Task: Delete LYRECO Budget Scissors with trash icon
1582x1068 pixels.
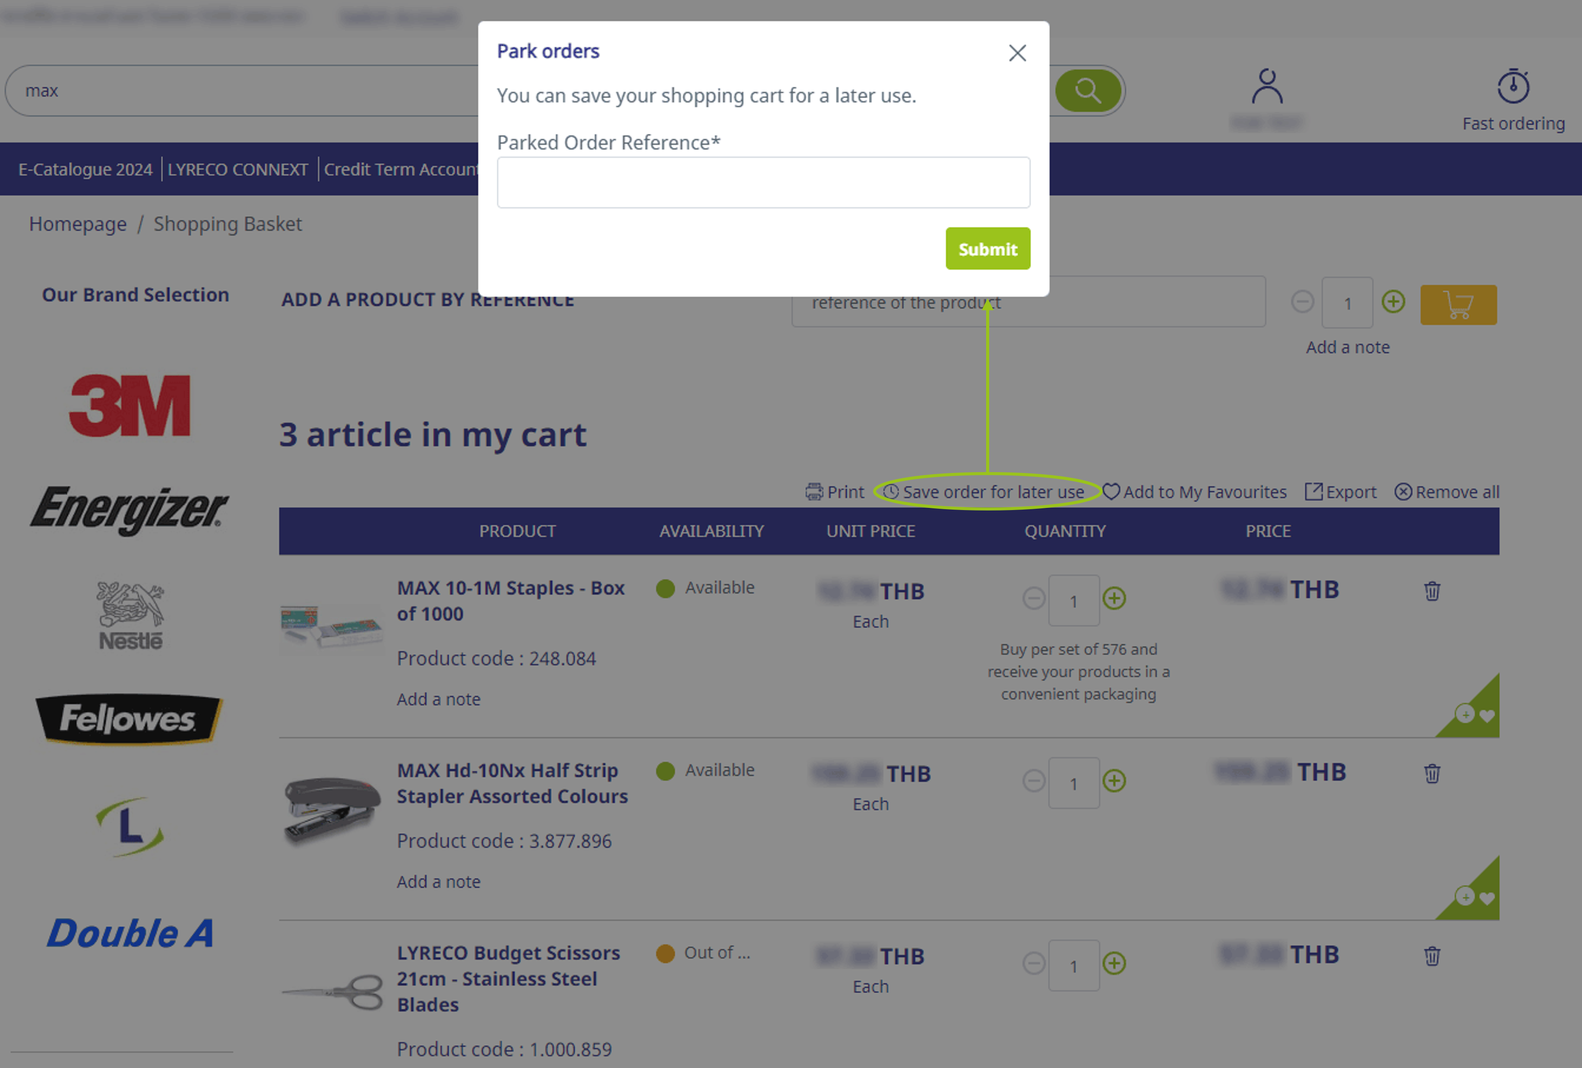Action: (1432, 956)
